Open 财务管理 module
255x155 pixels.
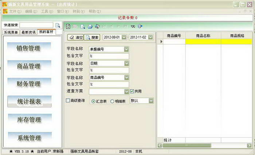[x=29, y=84]
